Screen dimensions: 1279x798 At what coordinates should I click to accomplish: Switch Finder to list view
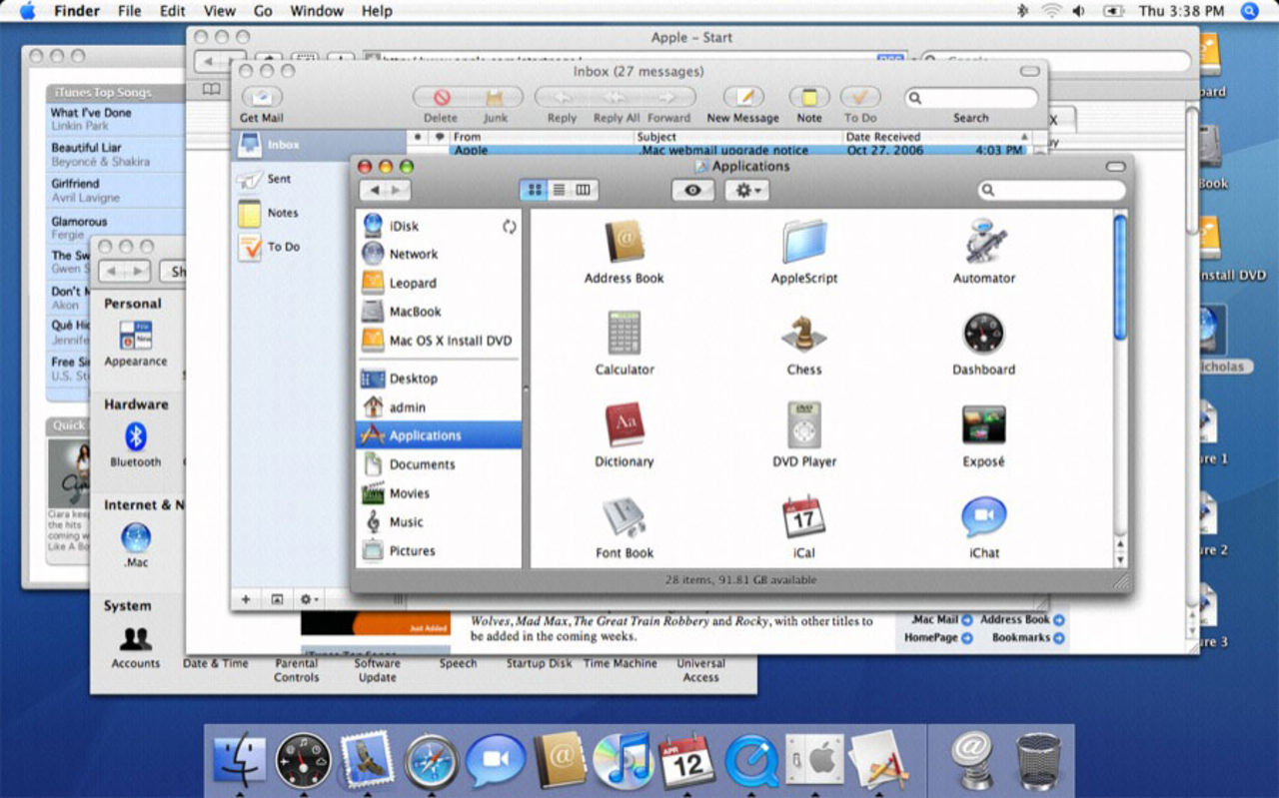(x=559, y=190)
